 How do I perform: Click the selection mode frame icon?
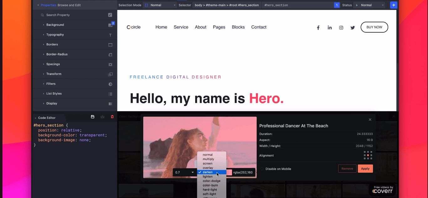pyautogui.click(x=146, y=5)
